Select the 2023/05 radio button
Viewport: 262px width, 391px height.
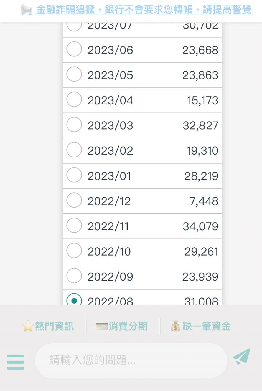point(74,74)
